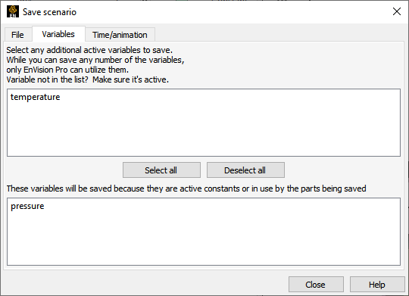Click blank tab strip area right of Time/animation
The width and height of the screenshot is (409, 296).
(279, 34)
